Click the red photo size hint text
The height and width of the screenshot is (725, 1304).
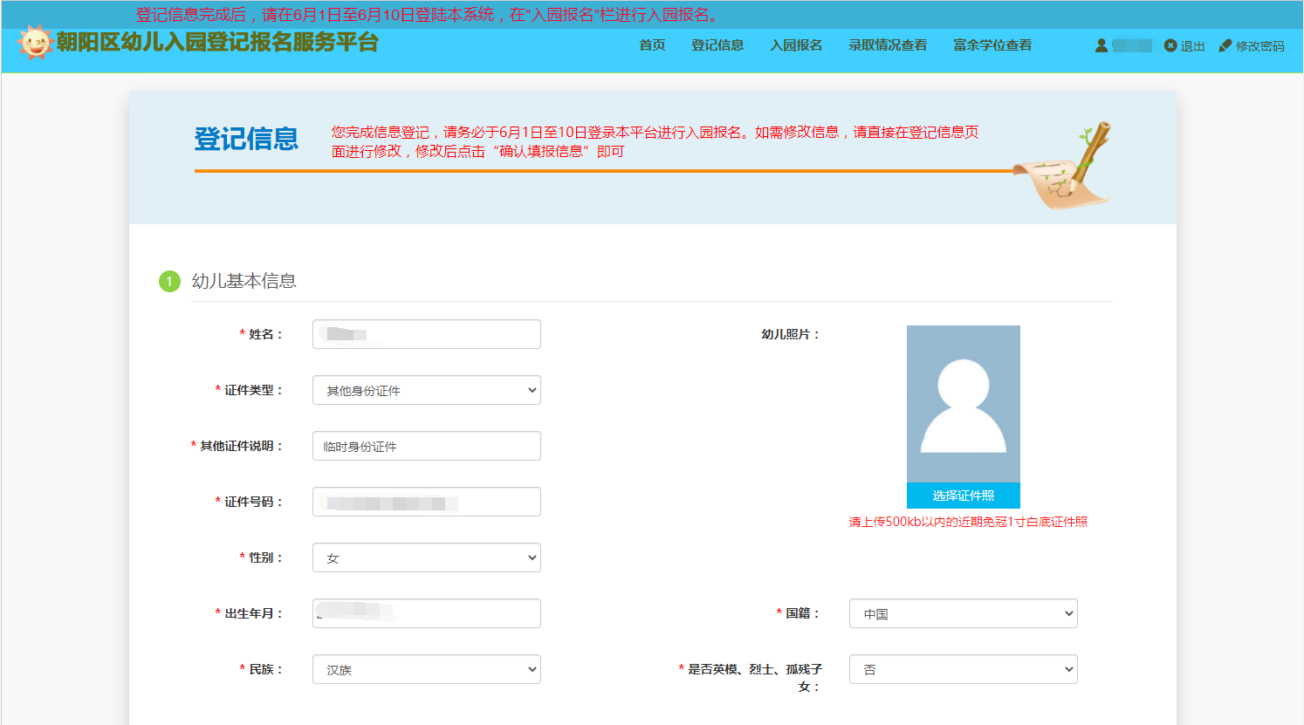point(968,522)
